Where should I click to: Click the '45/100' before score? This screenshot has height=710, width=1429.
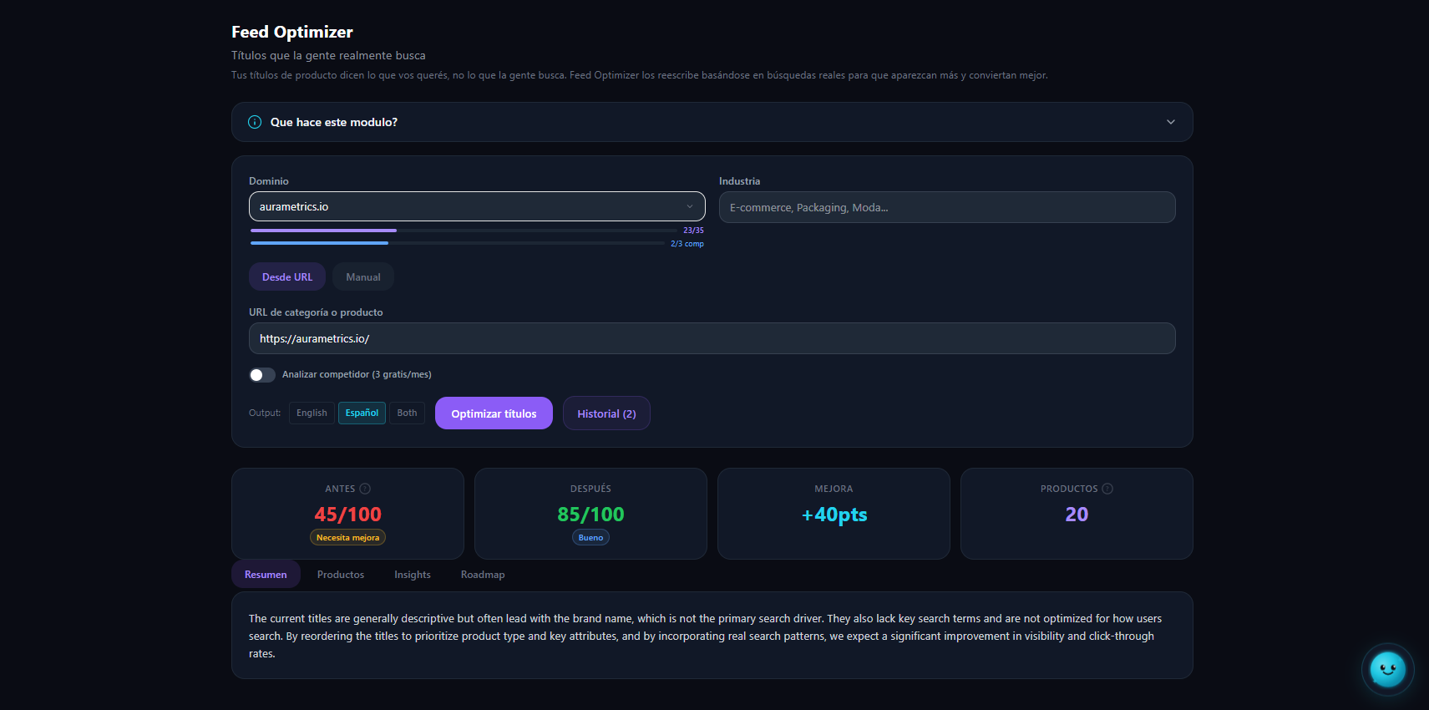pos(347,515)
